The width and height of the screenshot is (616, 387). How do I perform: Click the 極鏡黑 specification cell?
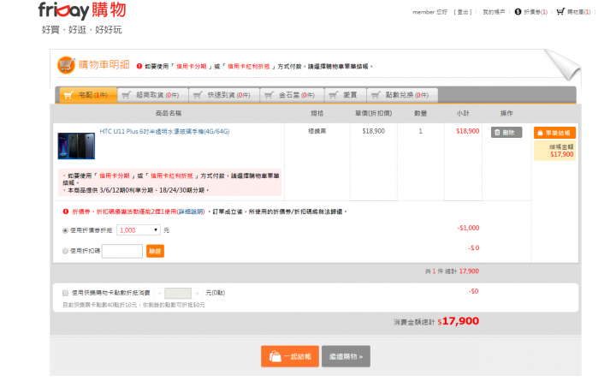coord(317,131)
